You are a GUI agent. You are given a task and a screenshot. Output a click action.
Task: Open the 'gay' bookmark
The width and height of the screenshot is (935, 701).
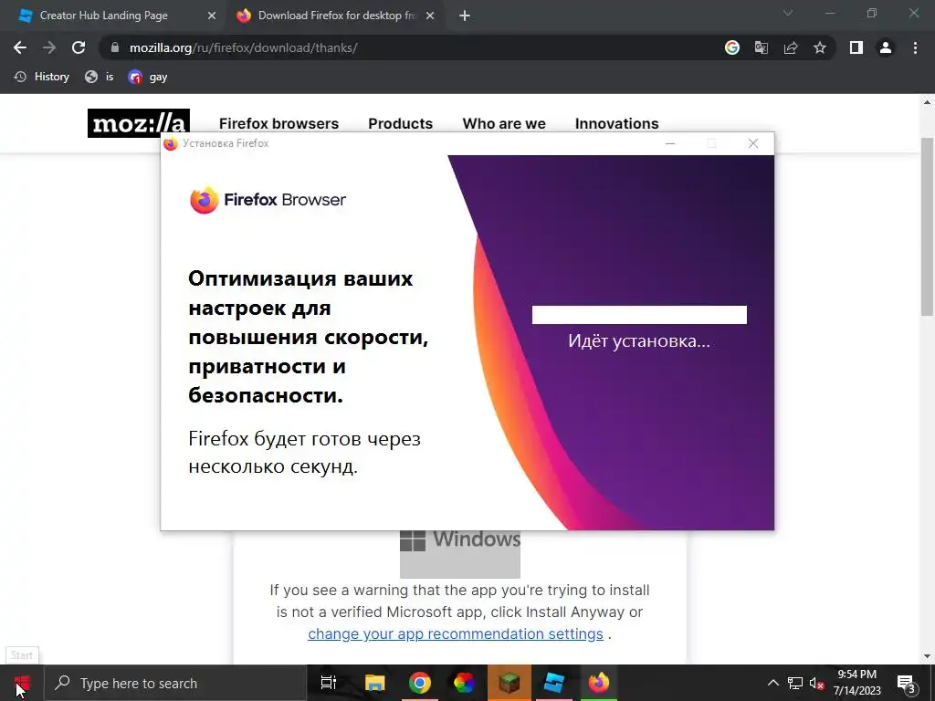[x=148, y=77]
